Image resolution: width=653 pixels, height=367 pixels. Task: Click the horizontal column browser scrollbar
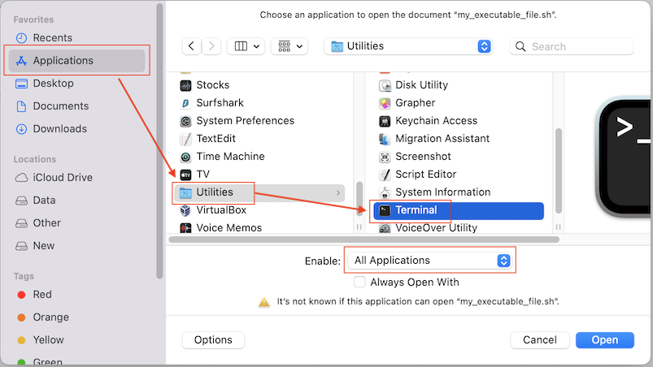coord(364,240)
